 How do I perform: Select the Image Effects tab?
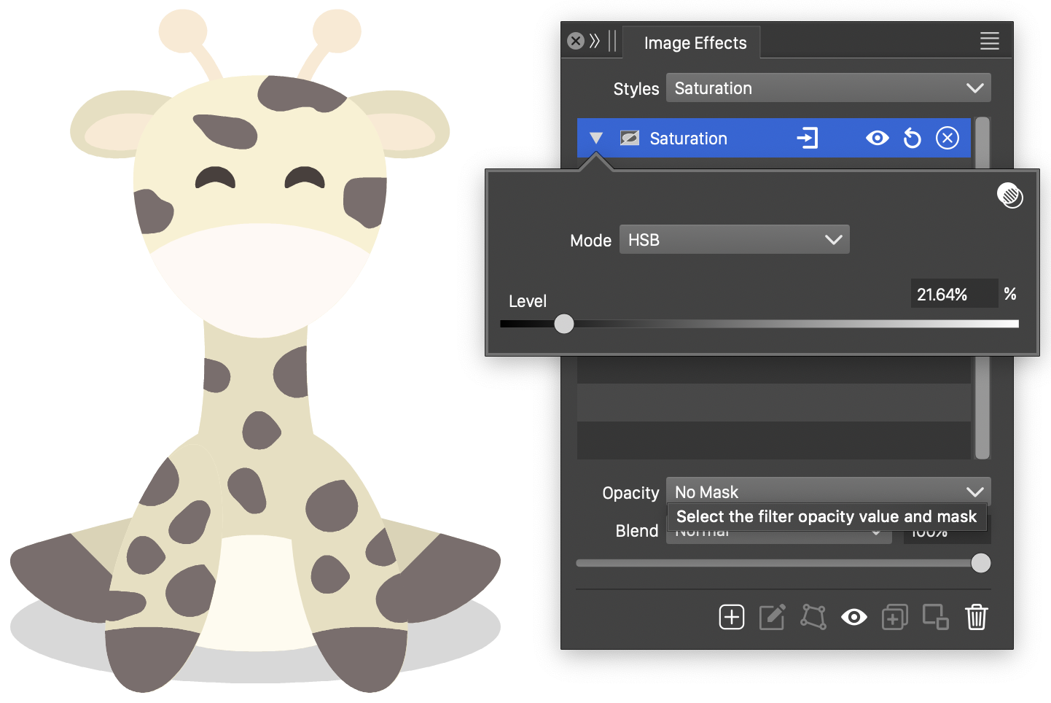pyautogui.click(x=695, y=43)
